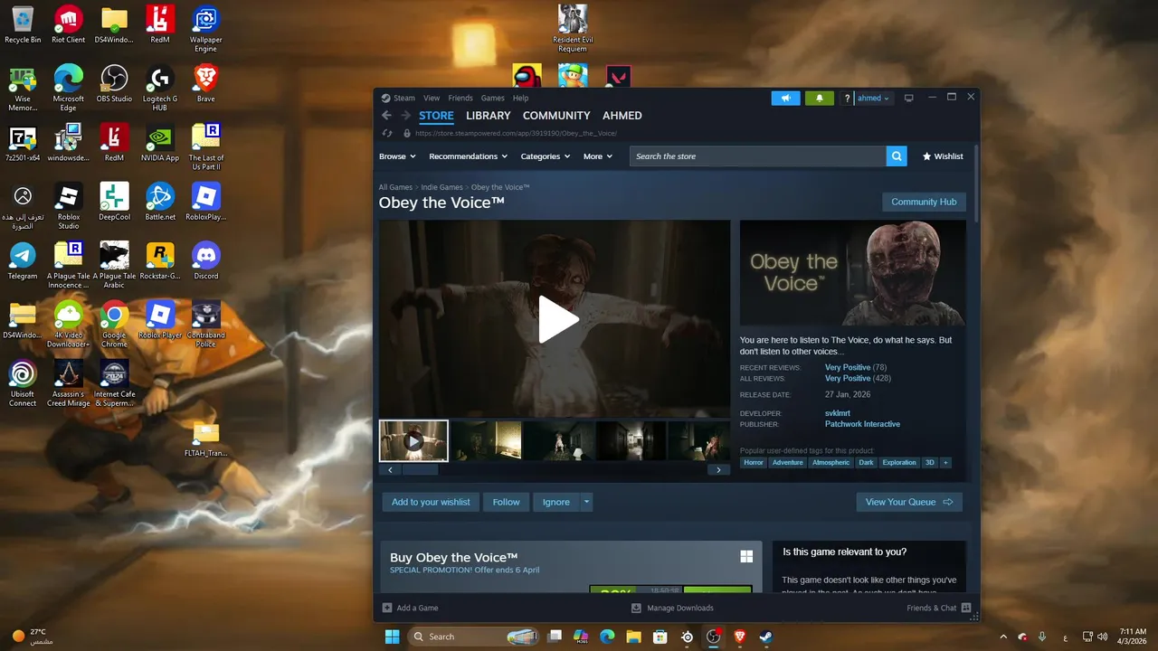Select the Google Chrome desktop icon
The height and width of the screenshot is (651, 1158).
pos(114,325)
